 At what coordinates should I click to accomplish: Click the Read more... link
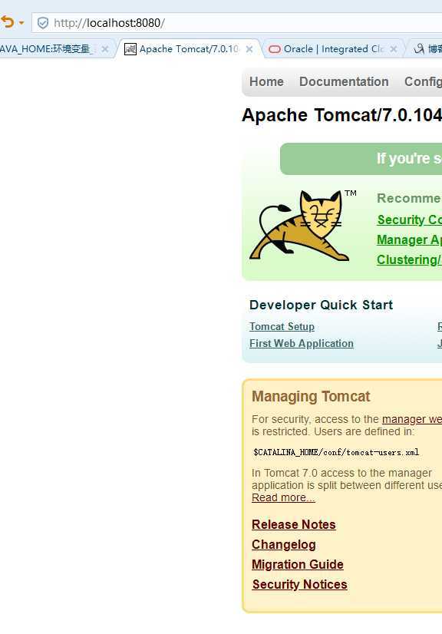[x=283, y=497]
